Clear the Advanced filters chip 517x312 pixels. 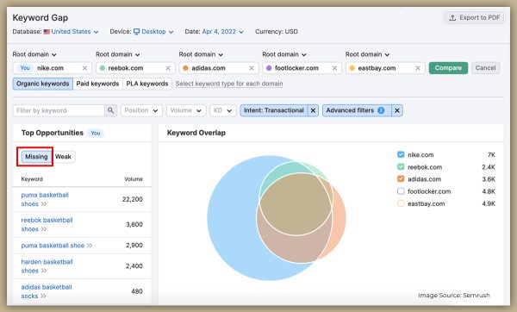click(x=397, y=110)
